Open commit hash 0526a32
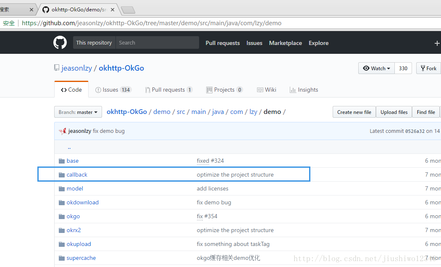This screenshot has width=441, height=267. click(415, 131)
